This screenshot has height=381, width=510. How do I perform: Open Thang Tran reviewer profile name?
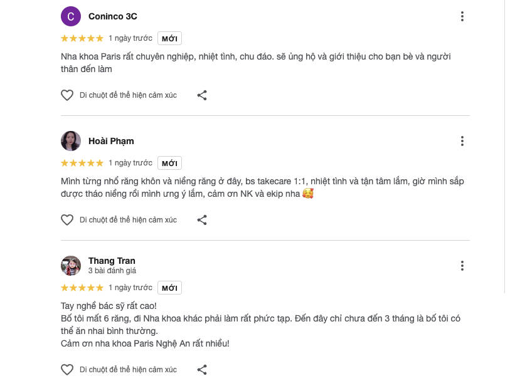click(x=112, y=261)
